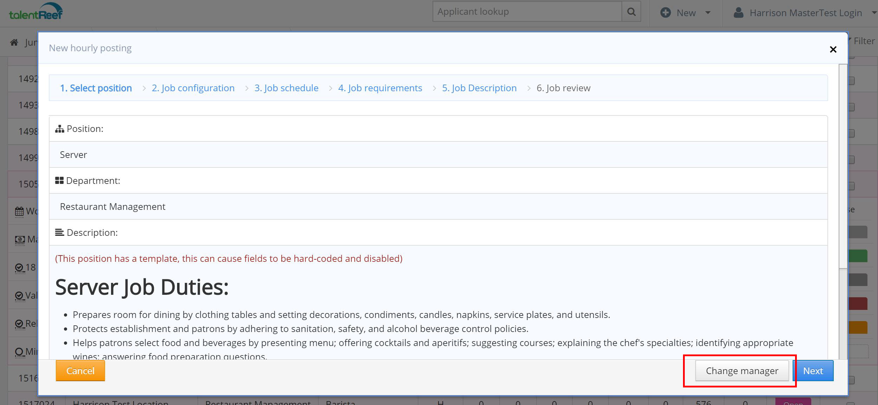
Task: Click Next to continue the posting wizard
Action: click(x=813, y=371)
